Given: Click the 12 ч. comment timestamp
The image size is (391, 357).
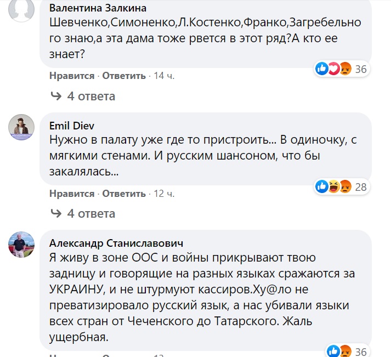Looking at the screenshot, I should click(x=164, y=194).
